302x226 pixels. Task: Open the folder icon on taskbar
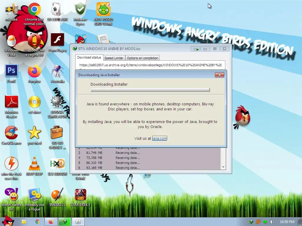click(24, 222)
